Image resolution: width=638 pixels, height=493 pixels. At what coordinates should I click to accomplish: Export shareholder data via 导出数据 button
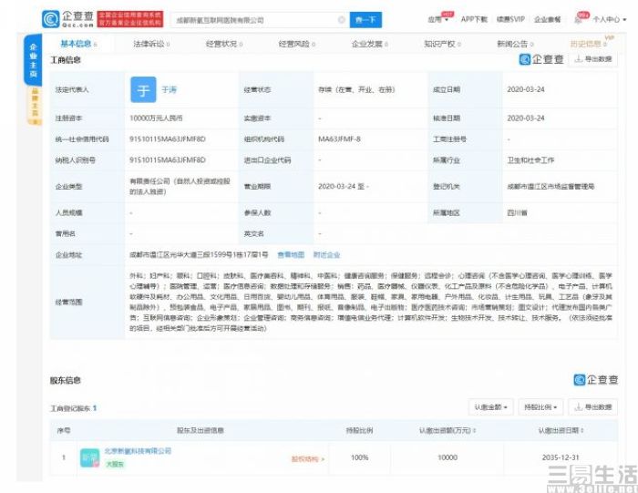tap(592, 406)
